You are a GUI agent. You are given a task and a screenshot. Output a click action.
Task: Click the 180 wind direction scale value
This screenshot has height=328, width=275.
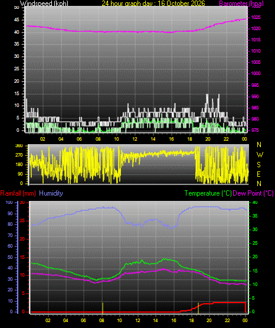coord(19,165)
